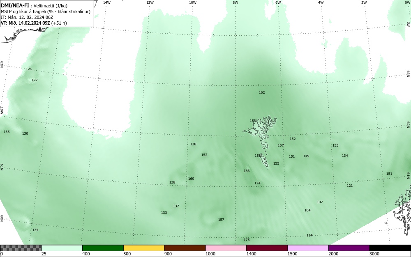Select the 160 value on the map
411x257 pixels.
point(191,179)
